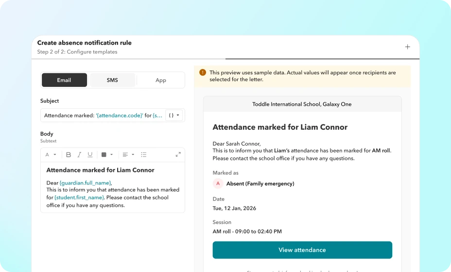Click the Subject input field

pos(112,115)
